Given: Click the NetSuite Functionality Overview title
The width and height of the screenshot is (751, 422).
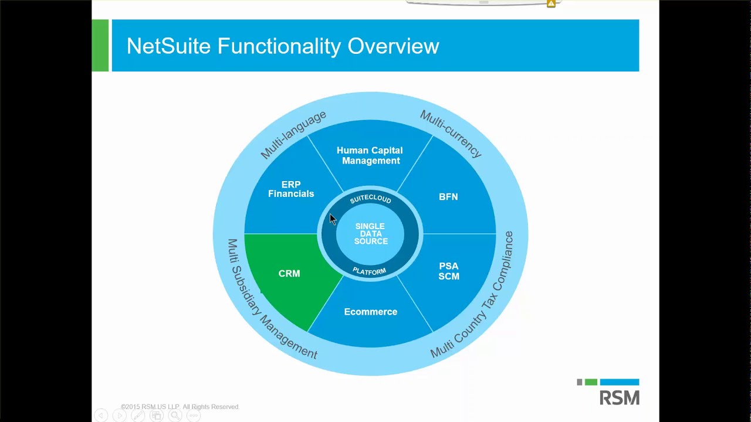Looking at the screenshot, I should (283, 46).
